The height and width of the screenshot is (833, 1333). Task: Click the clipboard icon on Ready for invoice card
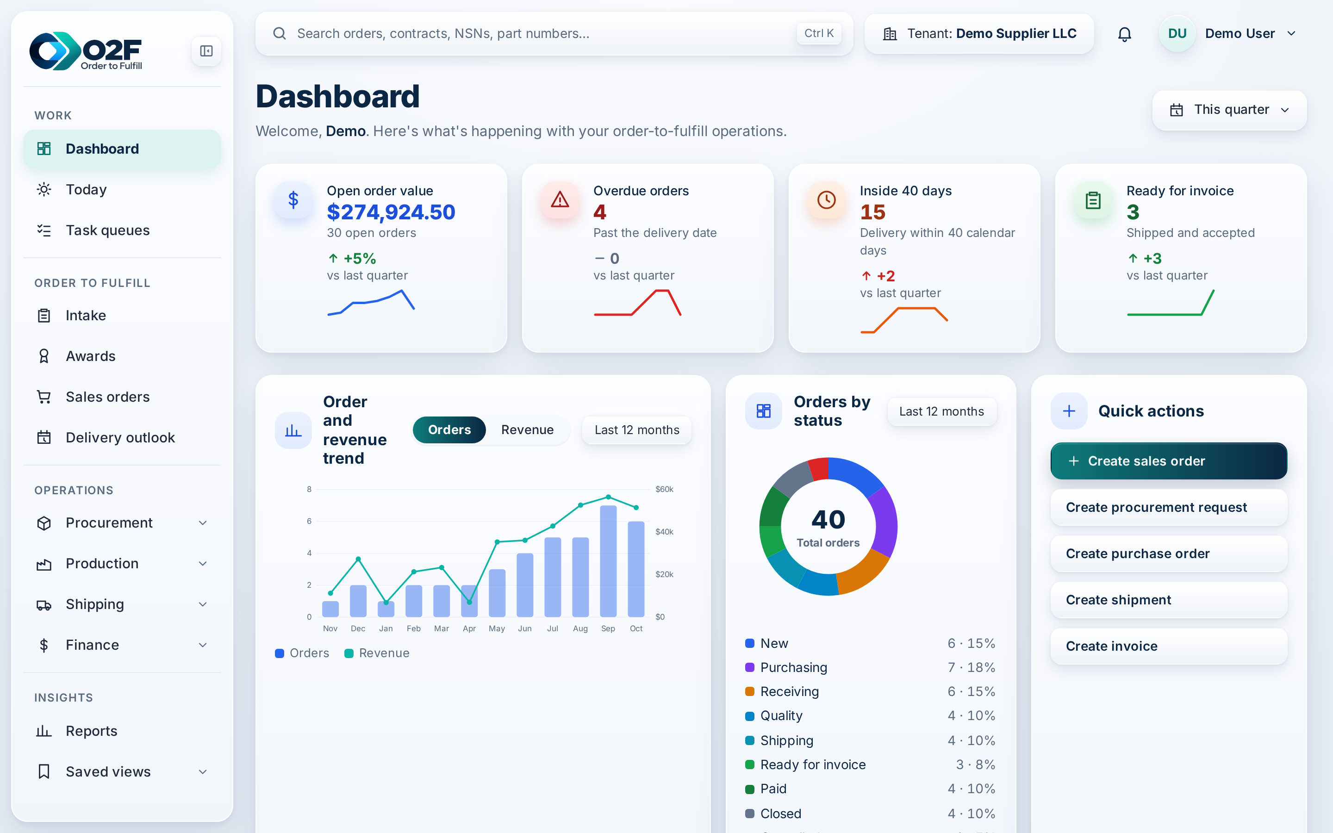1093,199
